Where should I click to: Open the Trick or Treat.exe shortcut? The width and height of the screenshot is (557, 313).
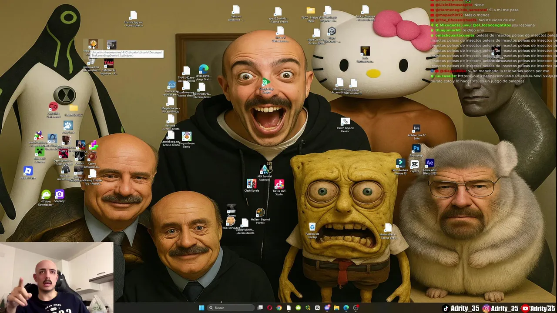point(365,13)
